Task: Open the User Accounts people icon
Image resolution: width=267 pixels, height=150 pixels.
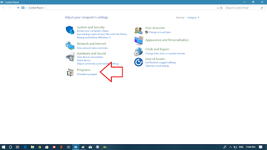Action: pyautogui.click(x=139, y=30)
